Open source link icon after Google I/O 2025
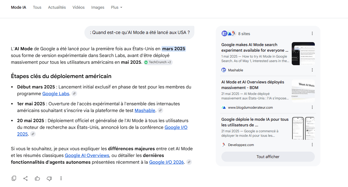348x187 pixels. [33, 134]
